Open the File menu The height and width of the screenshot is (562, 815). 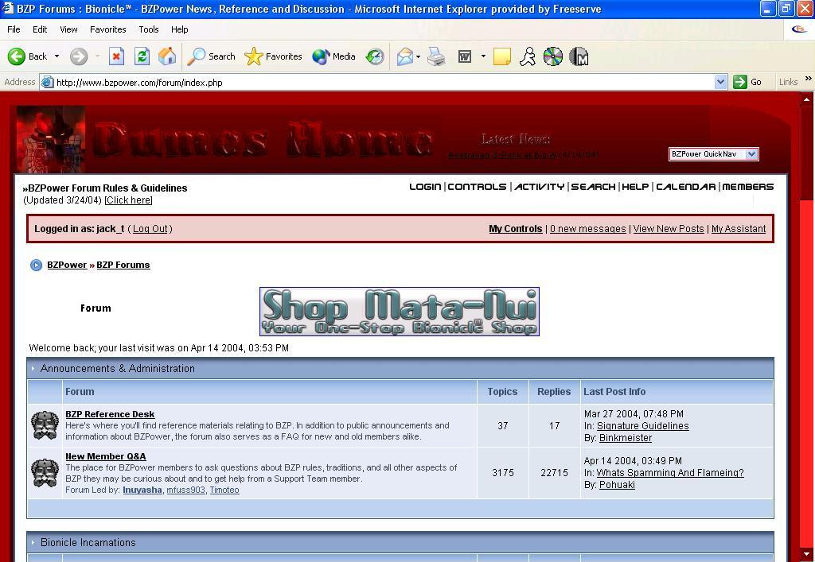[x=14, y=29]
